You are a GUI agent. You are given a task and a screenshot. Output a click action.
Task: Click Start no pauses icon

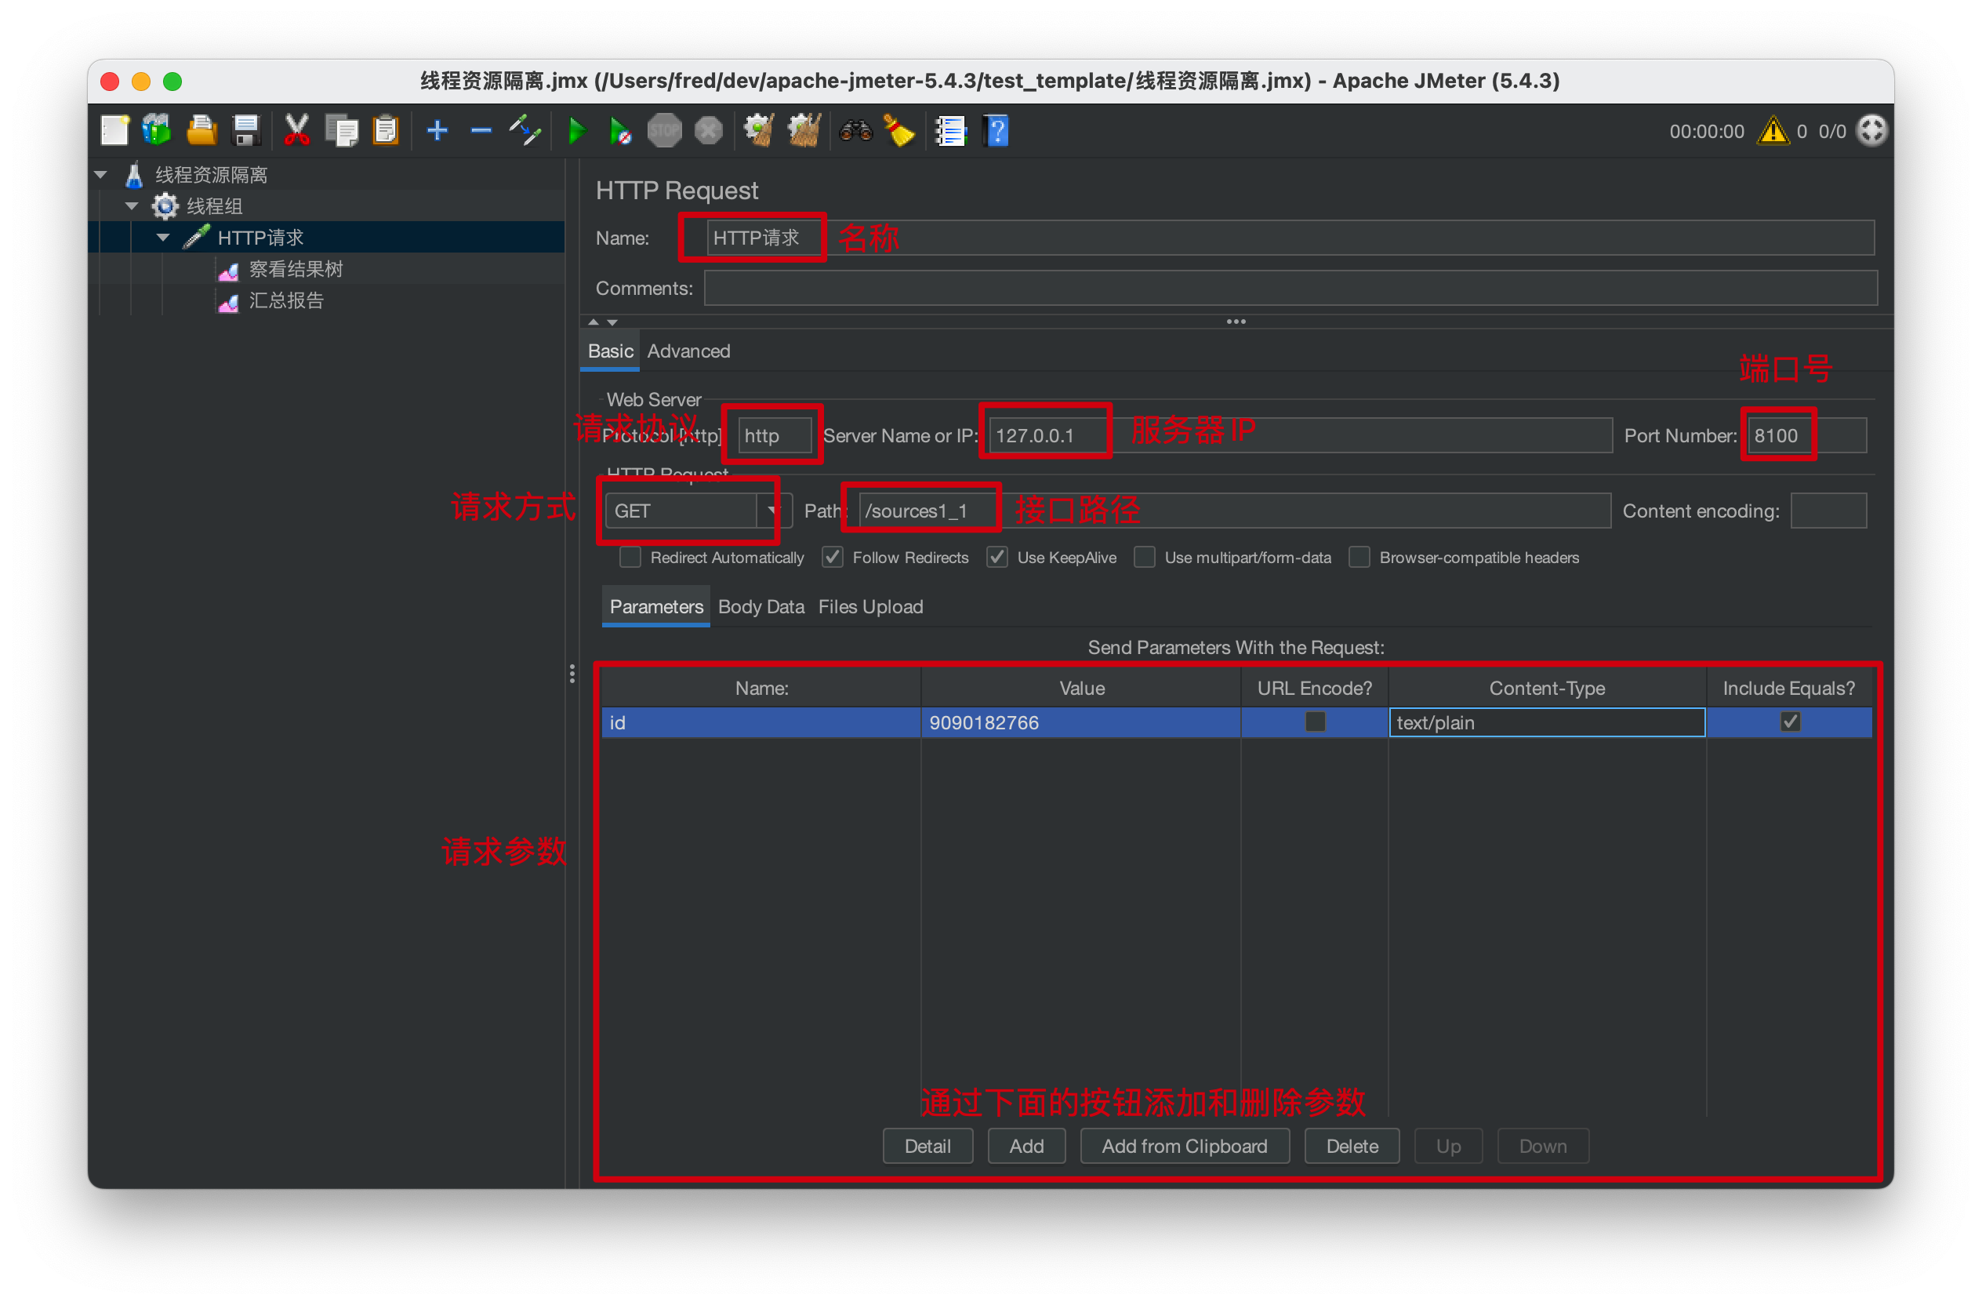(x=620, y=131)
